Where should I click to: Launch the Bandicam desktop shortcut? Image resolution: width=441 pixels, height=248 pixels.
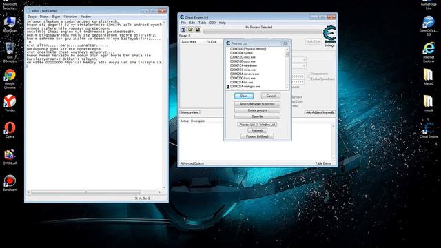(10, 183)
